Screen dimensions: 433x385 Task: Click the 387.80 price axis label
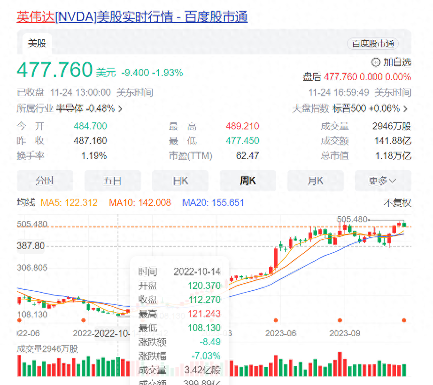tap(31, 245)
